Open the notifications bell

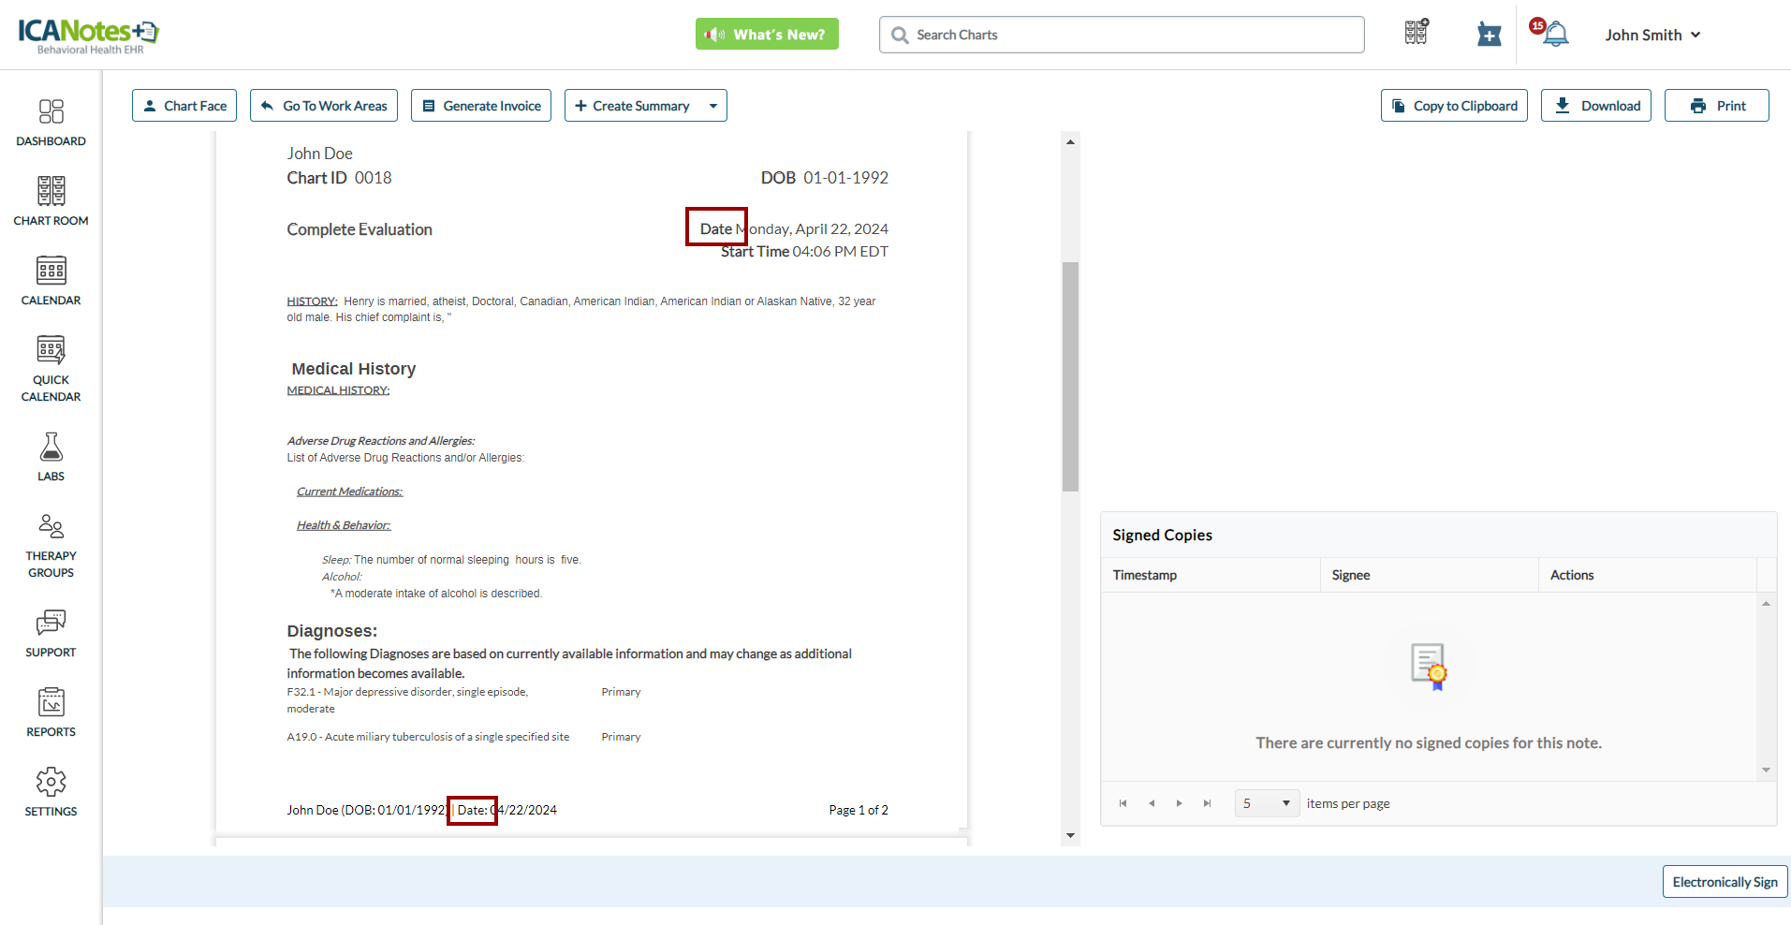click(1554, 35)
